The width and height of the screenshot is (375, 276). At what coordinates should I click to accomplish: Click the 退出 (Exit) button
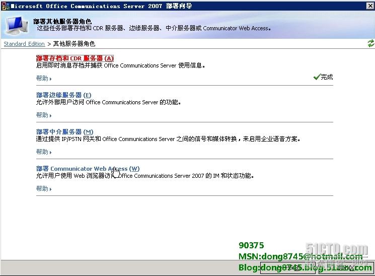[x=346, y=268]
